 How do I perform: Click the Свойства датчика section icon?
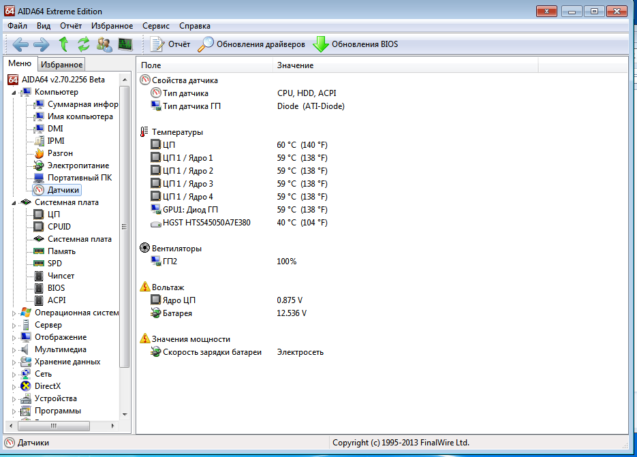pos(144,80)
